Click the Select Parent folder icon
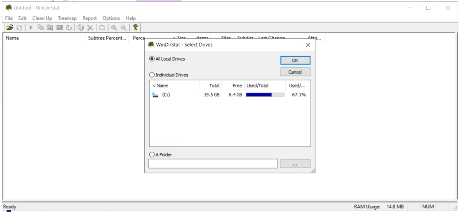Screen dimensions: 459x212 tap(102, 27)
